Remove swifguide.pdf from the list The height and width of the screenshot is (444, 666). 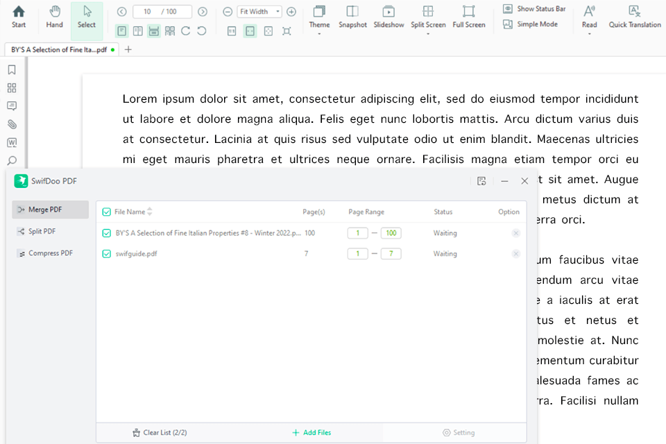point(516,254)
